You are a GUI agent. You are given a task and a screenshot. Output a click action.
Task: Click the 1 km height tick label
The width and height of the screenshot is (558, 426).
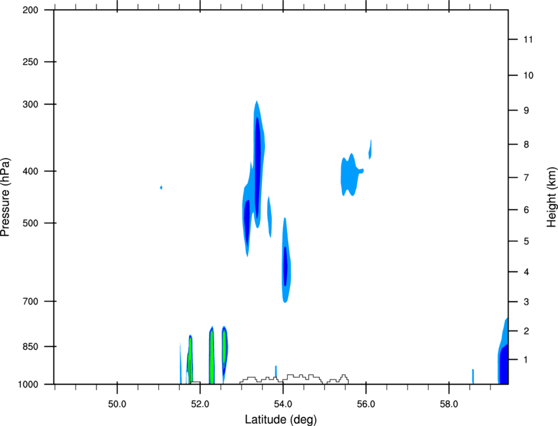coord(526,360)
